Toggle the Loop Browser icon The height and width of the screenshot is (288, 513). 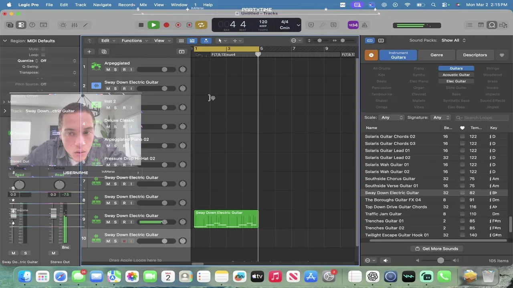[x=492, y=25]
